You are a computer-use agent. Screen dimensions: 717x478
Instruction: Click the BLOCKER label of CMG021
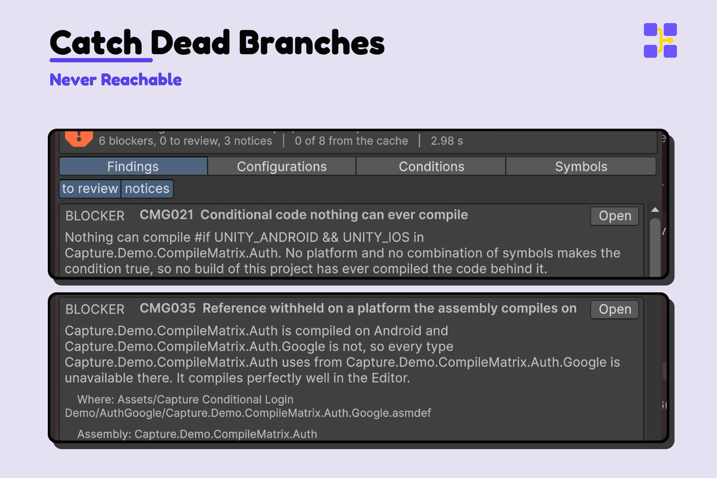[95, 216]
